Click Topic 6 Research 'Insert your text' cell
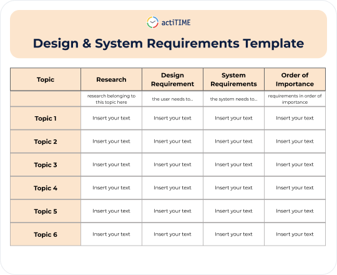 111,234
